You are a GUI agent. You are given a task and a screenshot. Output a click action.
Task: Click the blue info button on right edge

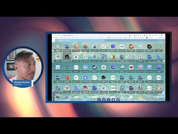[x=163, y=93]
